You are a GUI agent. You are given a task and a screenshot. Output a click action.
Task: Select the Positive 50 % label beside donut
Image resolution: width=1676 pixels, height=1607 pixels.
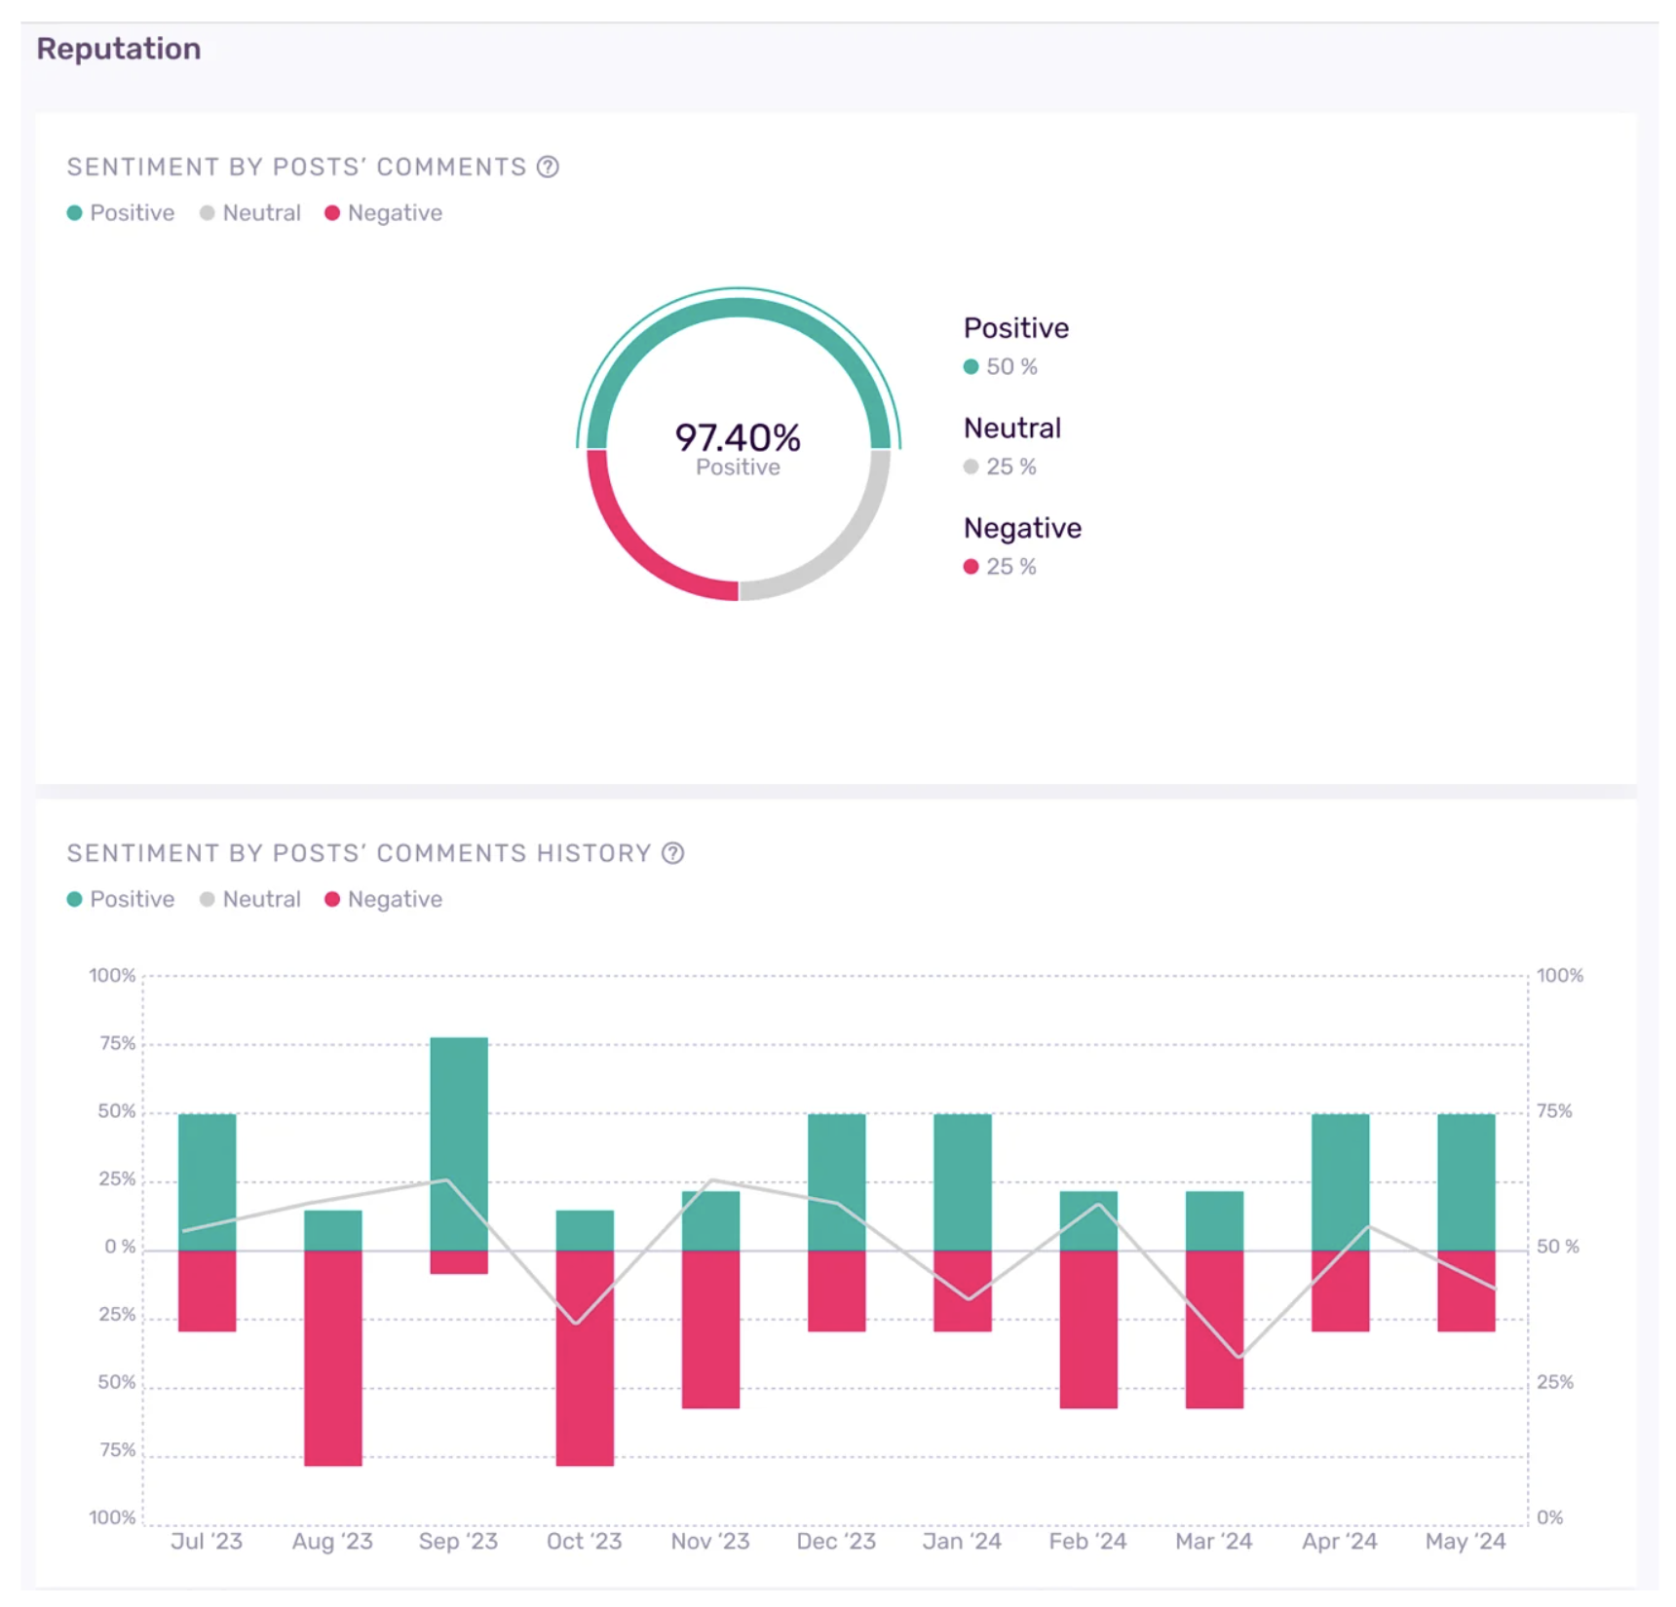point(1001,367)
